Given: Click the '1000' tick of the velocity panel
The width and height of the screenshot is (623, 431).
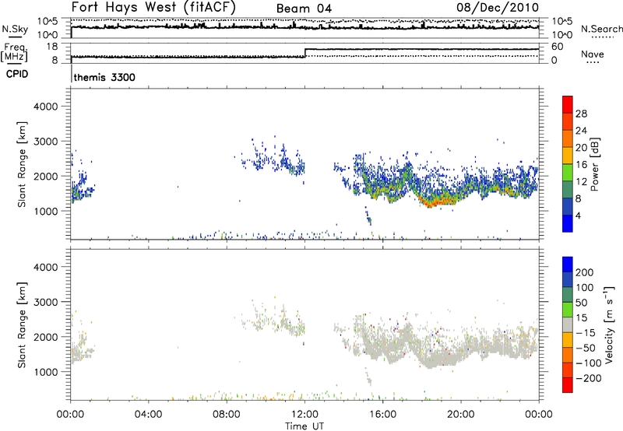Looking at the screenshot, I should [46, 372].
